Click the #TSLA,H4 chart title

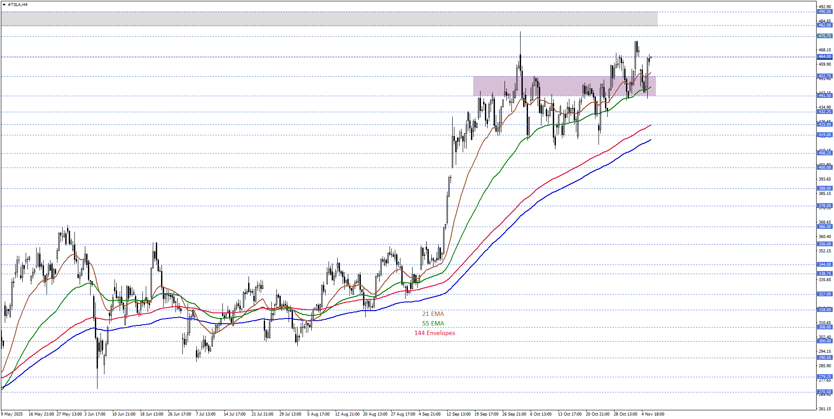[x=18, y=5]
